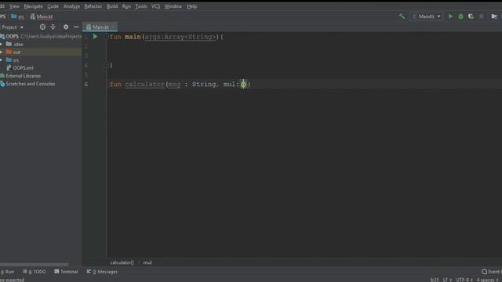Click the String type in calculator parameters
Viewport: 502px width, 282px height.
[x=204, y=84]
